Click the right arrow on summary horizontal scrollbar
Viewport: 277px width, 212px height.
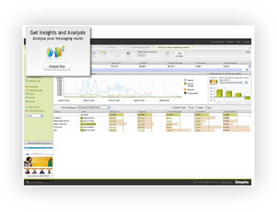247,70
